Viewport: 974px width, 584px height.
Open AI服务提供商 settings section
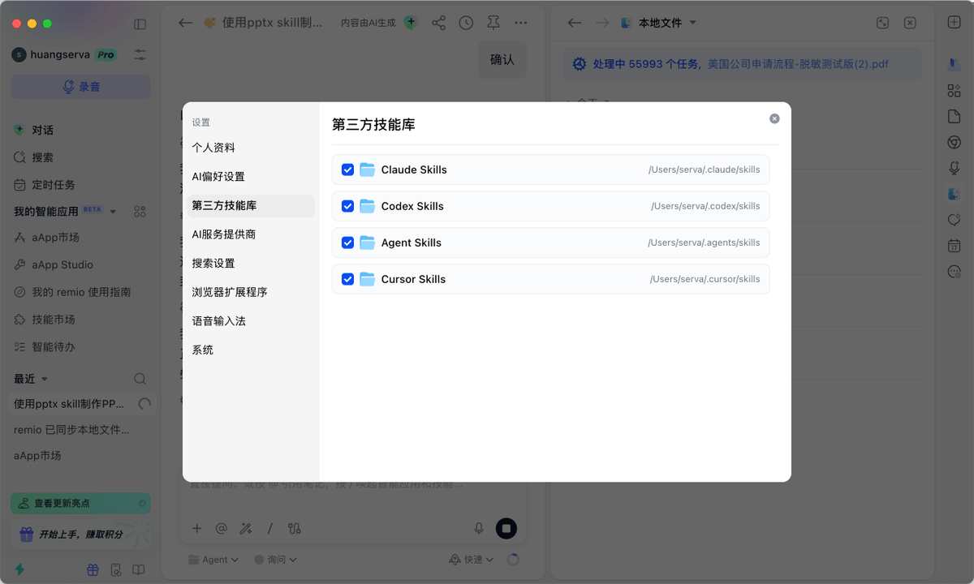point(251,234)
